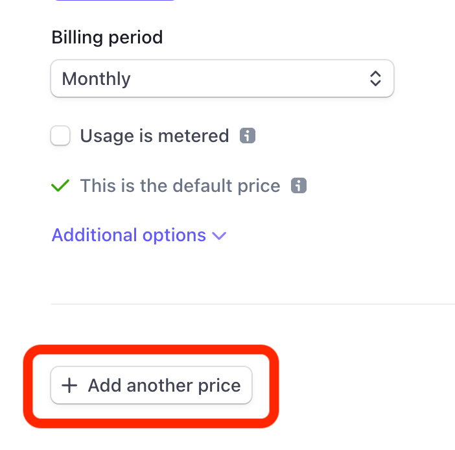
Task: Enable the Usage is metered checkbox
Action: pyautogui.click(x=60, y=136)
